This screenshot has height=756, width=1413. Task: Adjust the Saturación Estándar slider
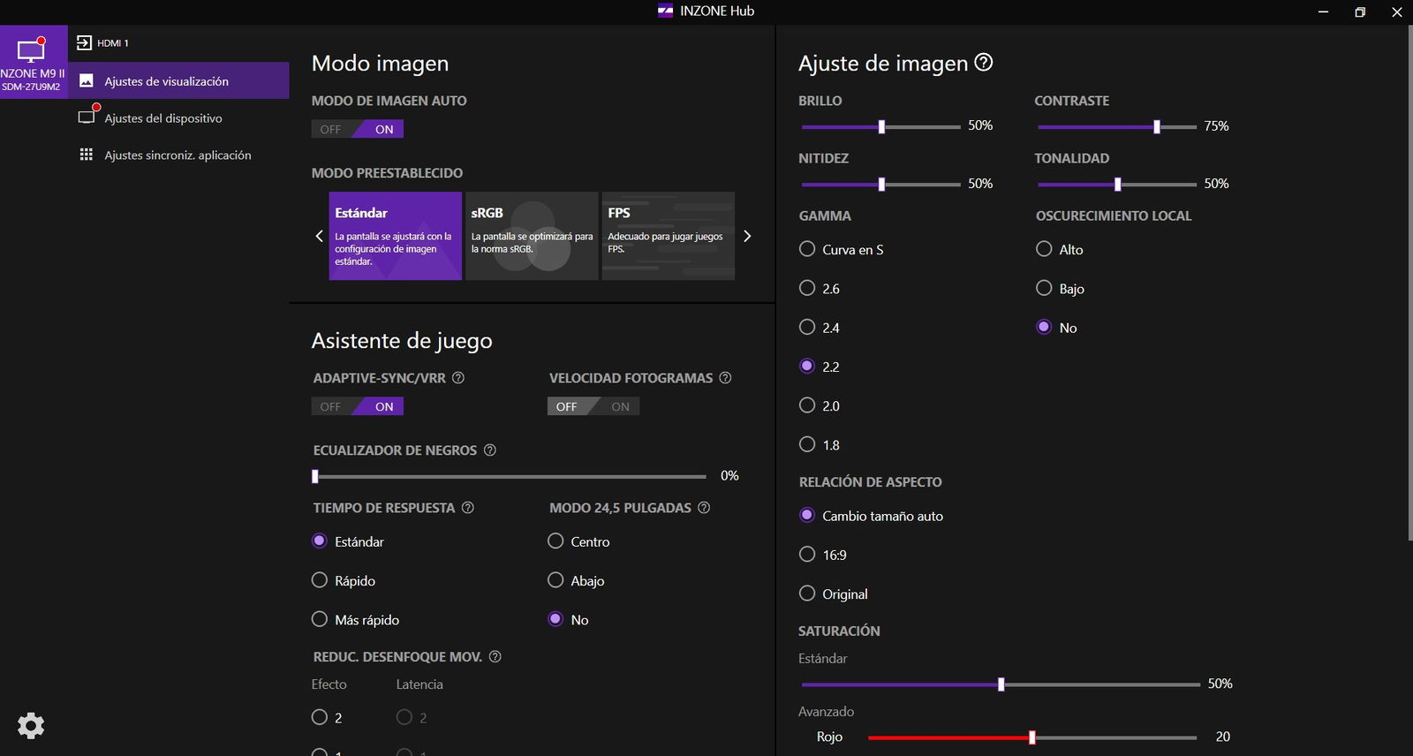coord(1001,684)
